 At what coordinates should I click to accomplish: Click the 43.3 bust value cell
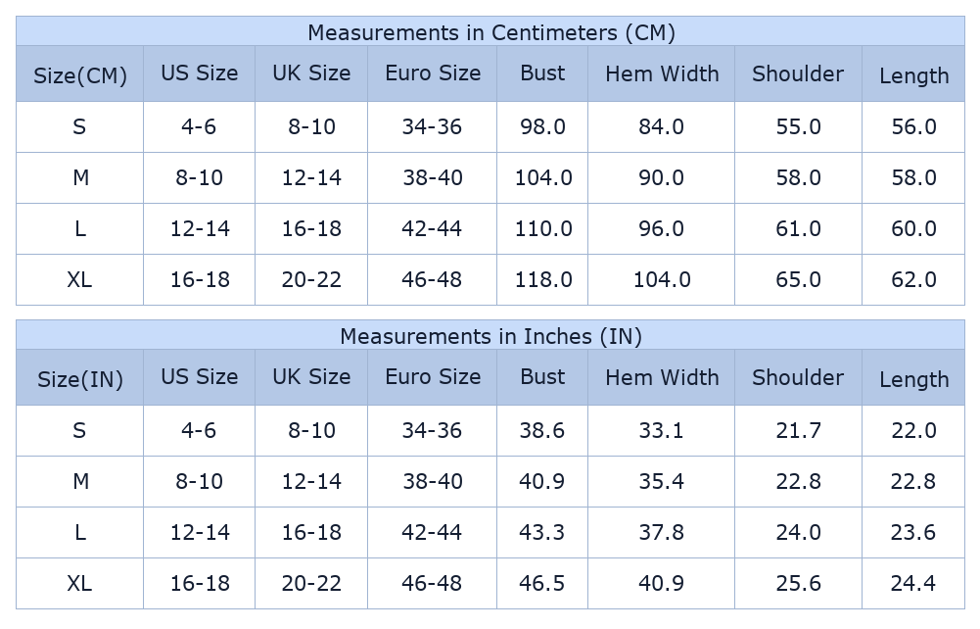pyautogui.click(x=542, y=532)
